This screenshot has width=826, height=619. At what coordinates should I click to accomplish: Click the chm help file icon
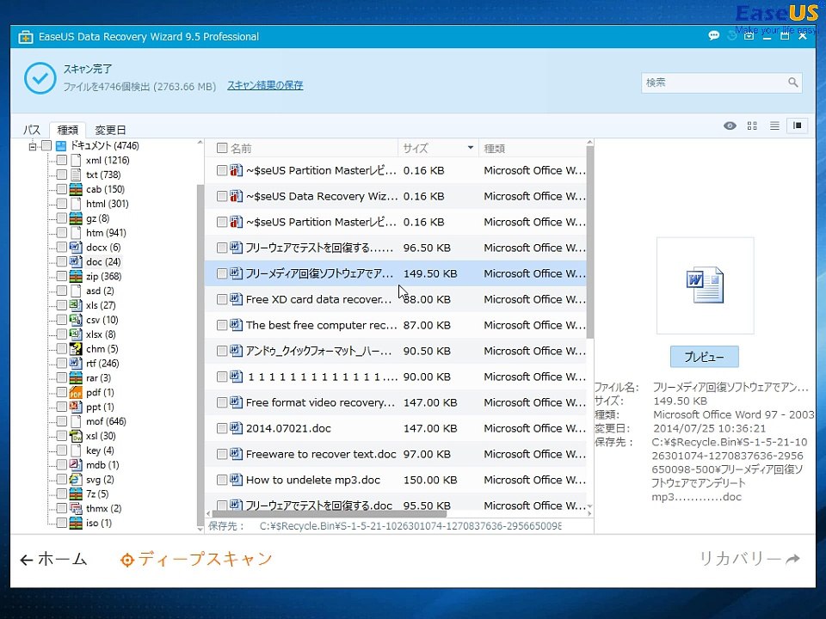pos(76,348)
